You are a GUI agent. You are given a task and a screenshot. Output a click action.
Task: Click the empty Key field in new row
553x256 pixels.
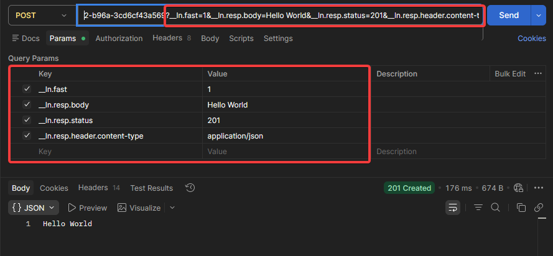coord(118,152)
